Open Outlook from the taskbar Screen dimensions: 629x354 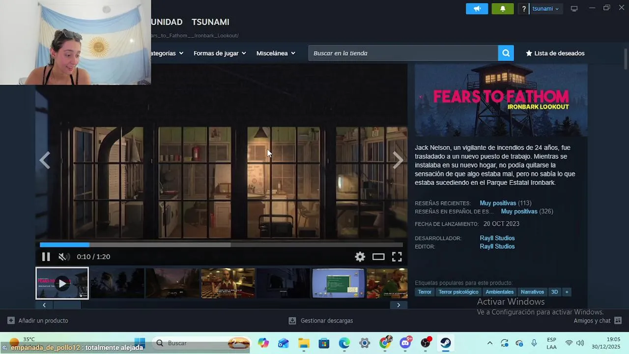(x=284, y=343)
